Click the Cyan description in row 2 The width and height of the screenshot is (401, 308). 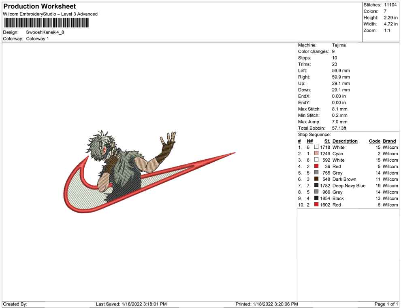[x=337, y=154]
